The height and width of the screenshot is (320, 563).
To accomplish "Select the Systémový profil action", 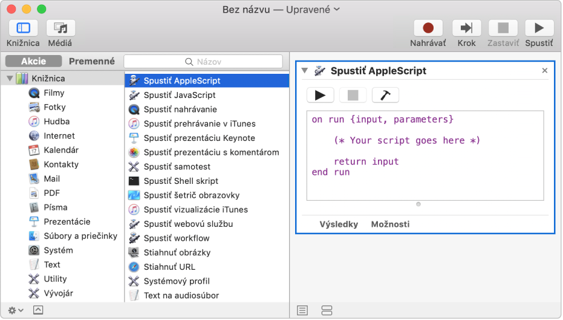I will click(207, 281).
